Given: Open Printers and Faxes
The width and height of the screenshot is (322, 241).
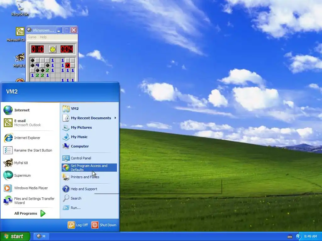Looking at the screenshot, I should (x=89, y=177).
